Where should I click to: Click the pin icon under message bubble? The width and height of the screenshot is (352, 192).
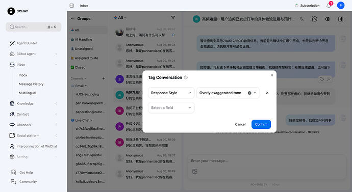click(328, 79)
